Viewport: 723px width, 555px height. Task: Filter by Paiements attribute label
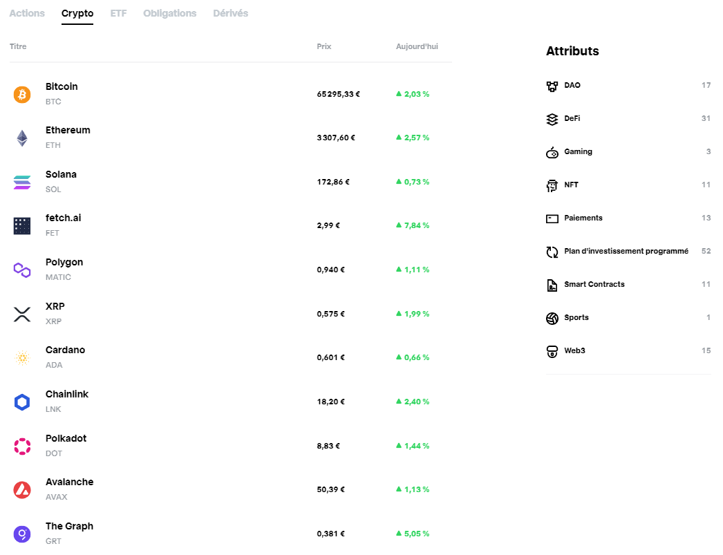pyautogui.click(x=583, y=218)
